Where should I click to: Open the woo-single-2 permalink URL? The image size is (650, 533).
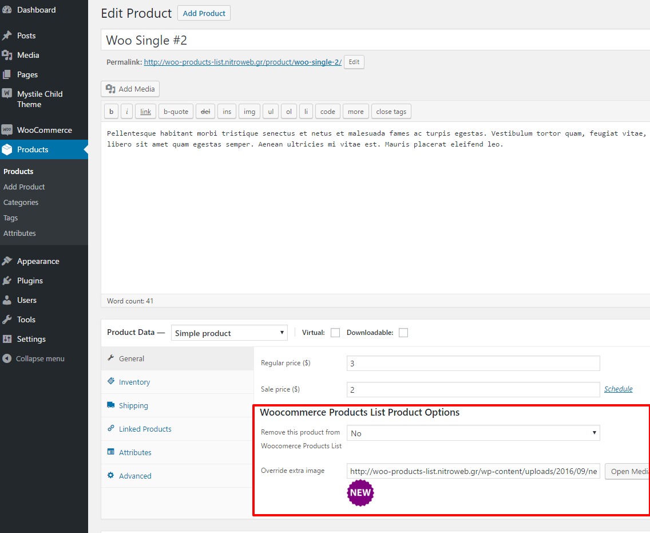[x=243, y=62]
